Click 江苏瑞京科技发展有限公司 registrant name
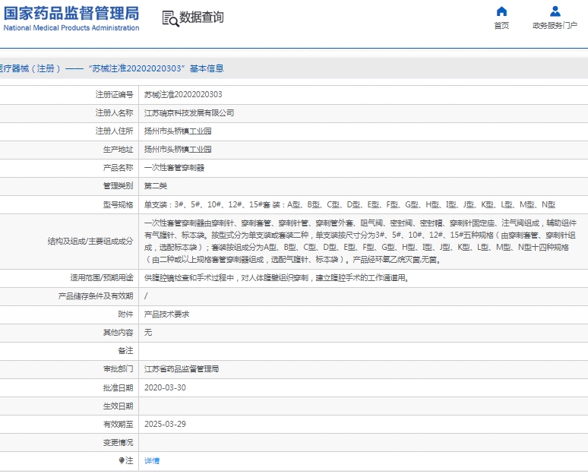 pos(189,113)
